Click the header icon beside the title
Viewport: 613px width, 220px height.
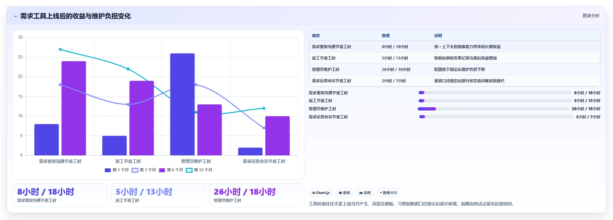pyautogui.click(x=15, y=16)
